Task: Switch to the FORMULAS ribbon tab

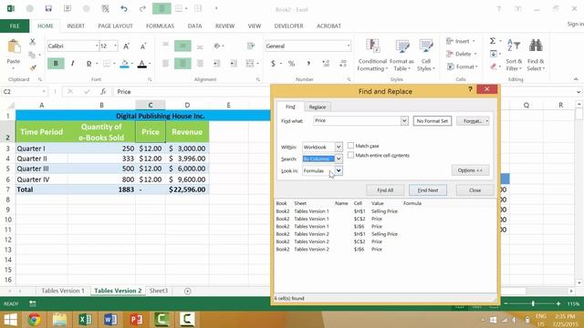Action: (x=160, y=26)
